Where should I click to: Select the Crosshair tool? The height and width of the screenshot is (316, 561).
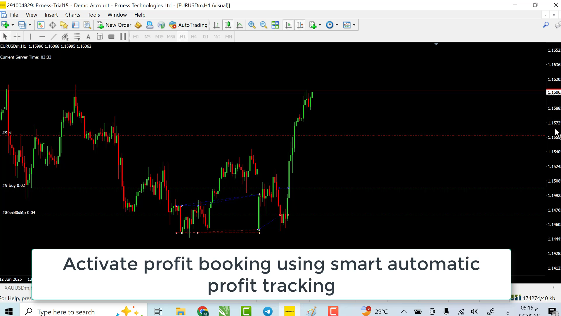tap(17, 37)
